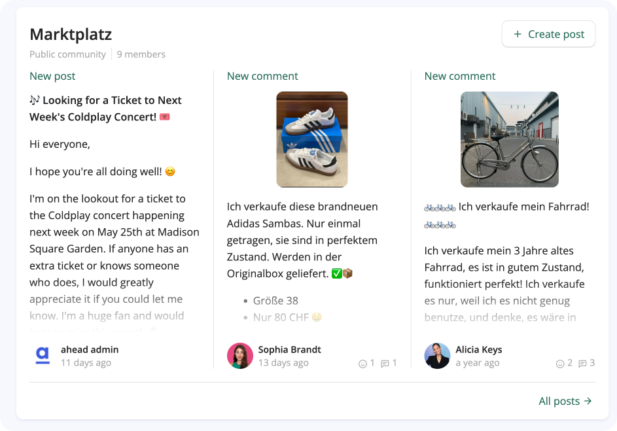
Task: Click the plus icon in Create post
Action: point(518,34)
